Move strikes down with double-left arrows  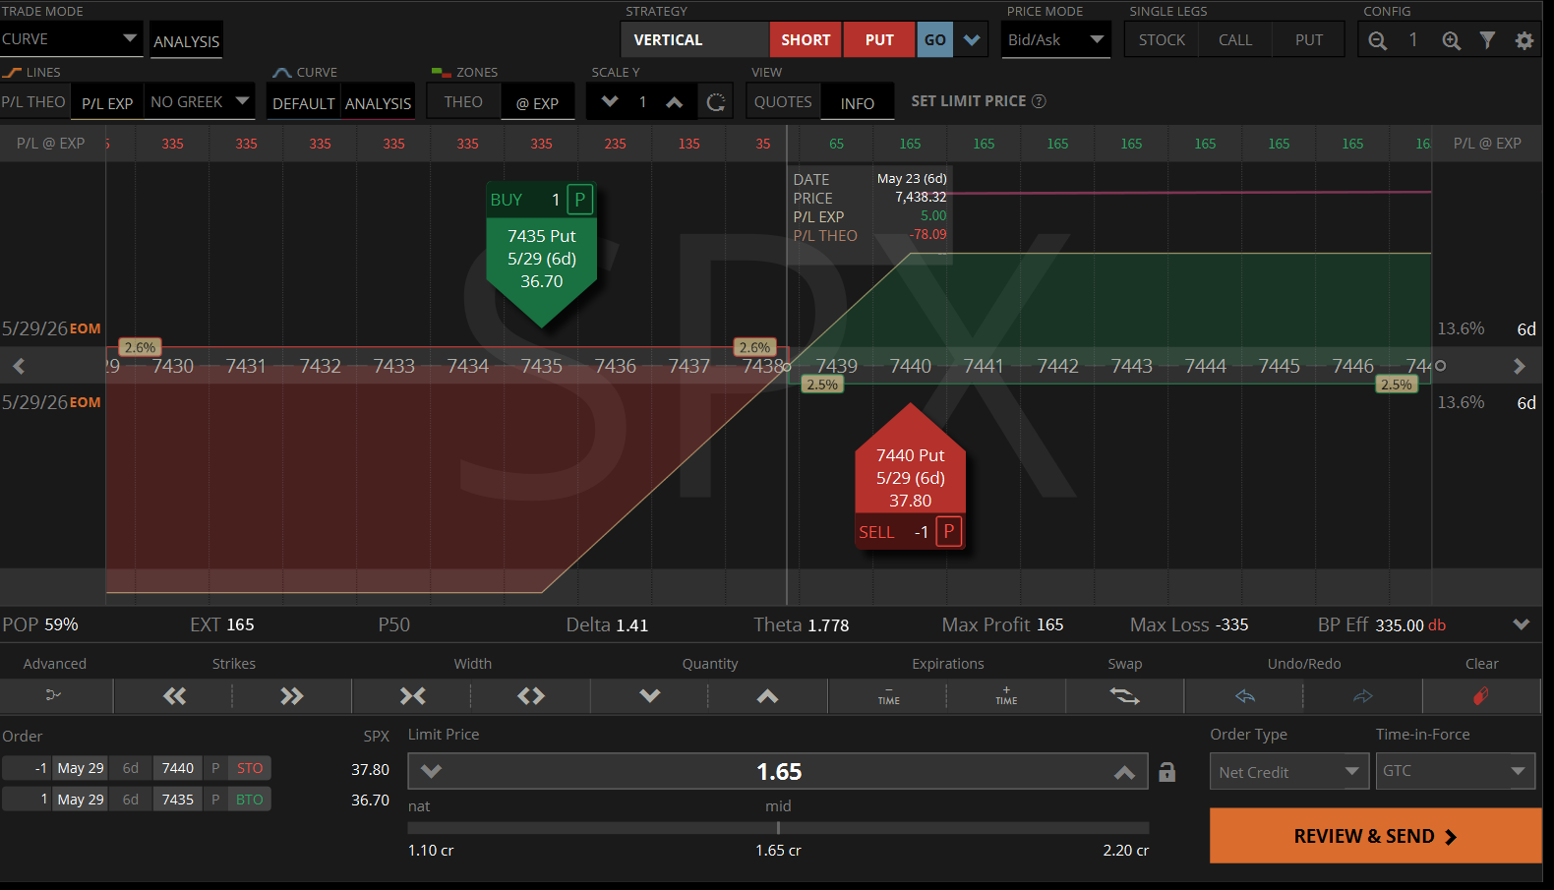(x=174, y=696)
